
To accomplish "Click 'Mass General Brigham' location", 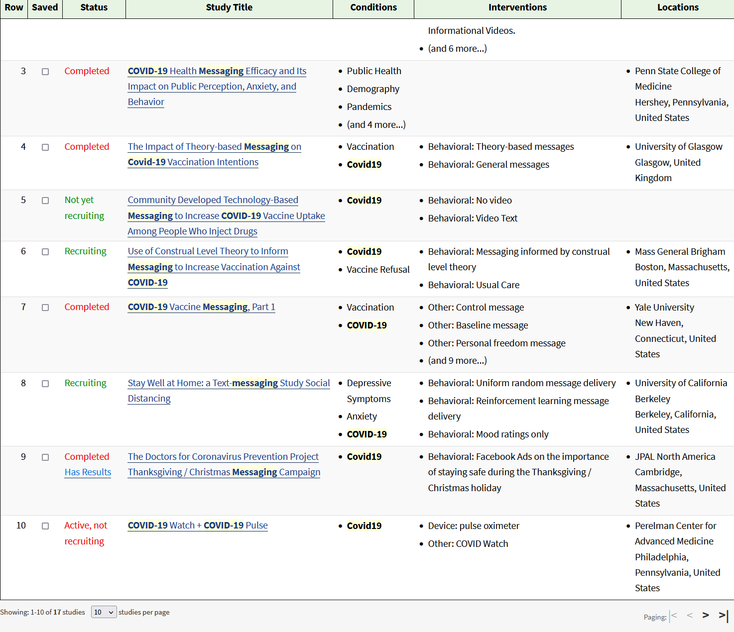I will coord(680,252).
